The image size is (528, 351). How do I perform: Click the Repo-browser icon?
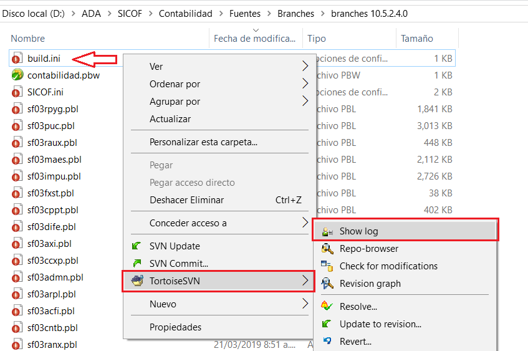click(327, 249)
